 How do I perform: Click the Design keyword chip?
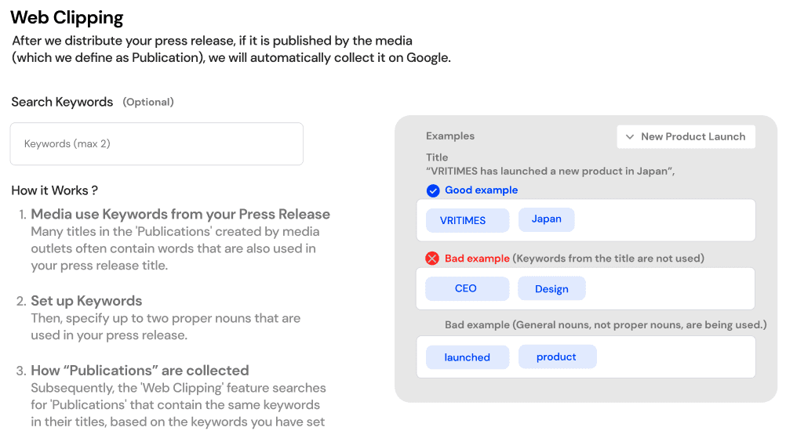(551, 288)
